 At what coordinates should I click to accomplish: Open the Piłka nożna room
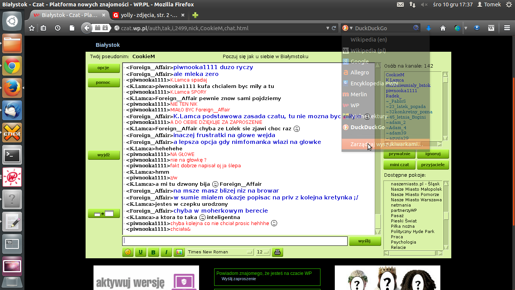tap(403, 226)
